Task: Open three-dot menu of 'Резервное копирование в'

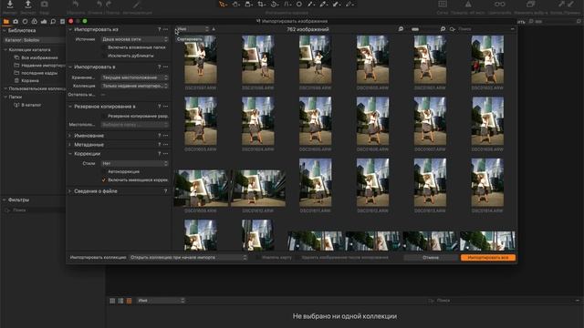Action: click(165, 107)
